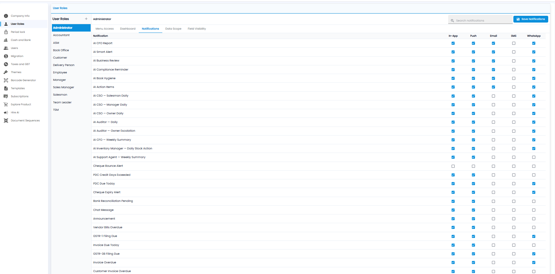Image resolution: width=555 pixels, height=274 pixels.
Task: Open Company Info via its info icon
Action: pyautogui.click(x=6, y=16)
